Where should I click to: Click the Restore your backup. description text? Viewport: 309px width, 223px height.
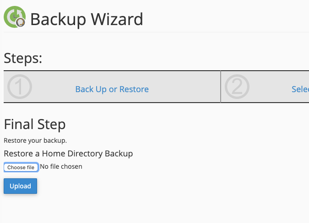(x=35, y=140)
